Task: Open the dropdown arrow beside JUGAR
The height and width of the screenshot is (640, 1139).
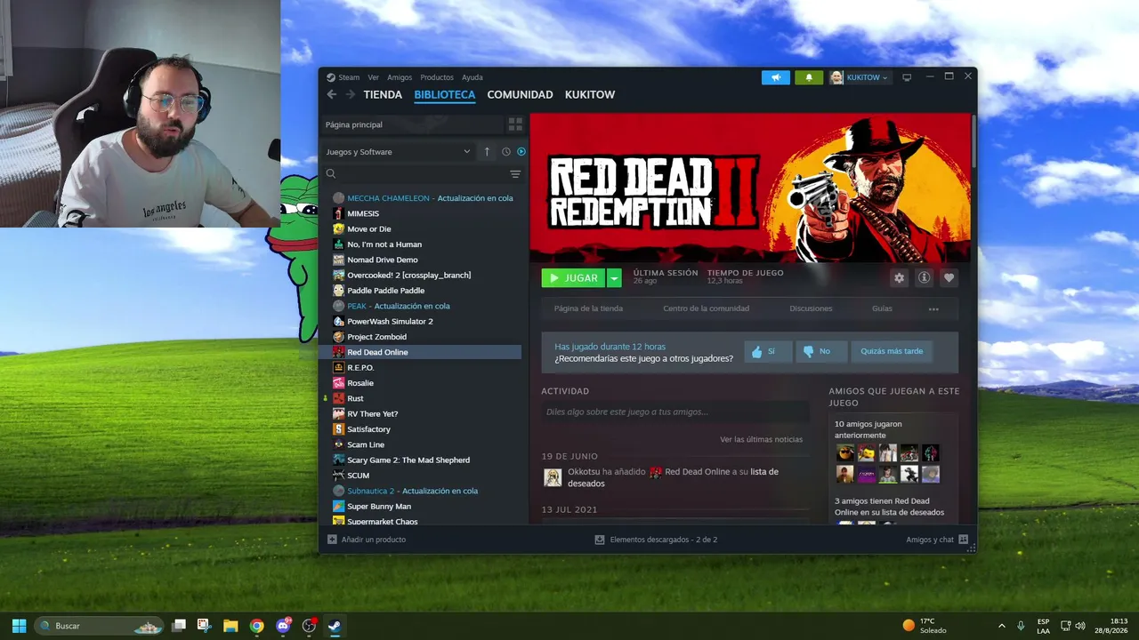Action: click(x=614, y=278)
